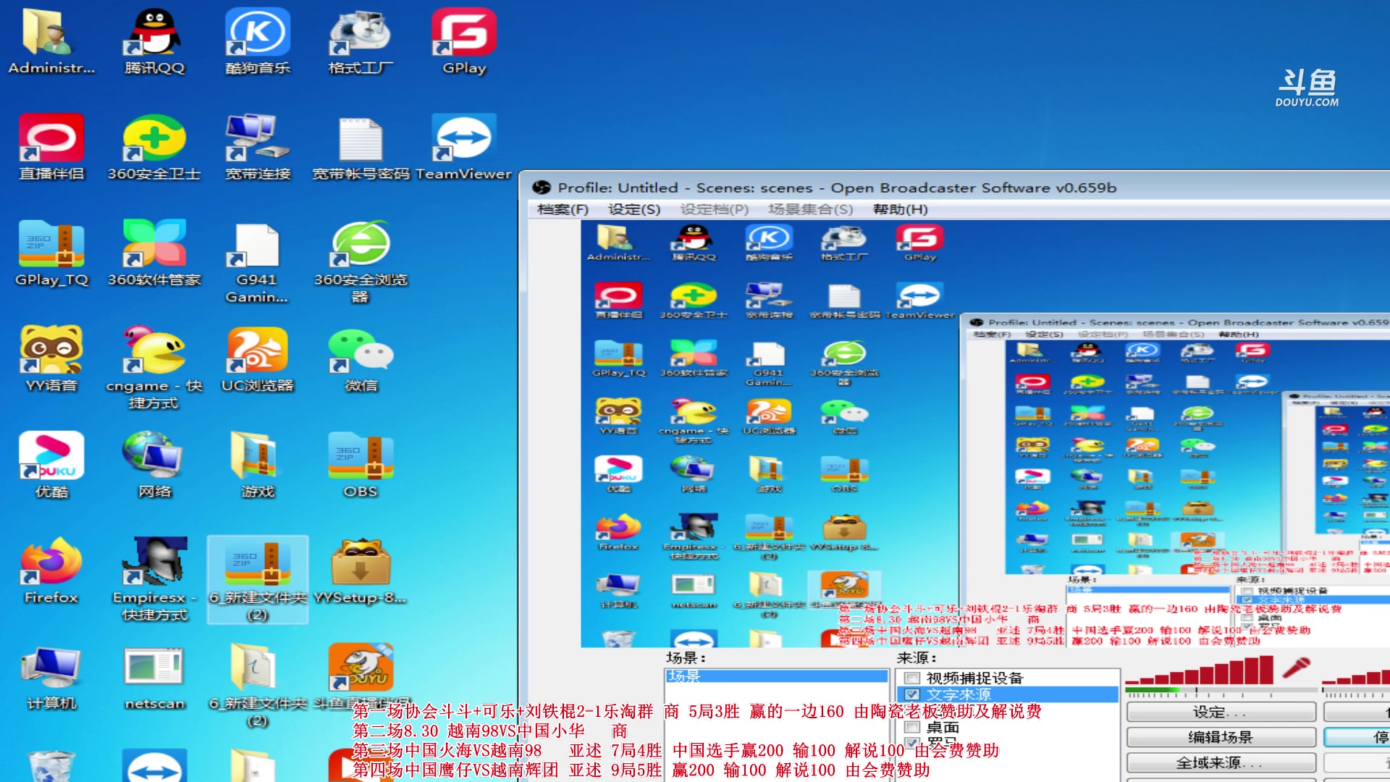Image resolution: width=1390 pixels, height=782 pixels.
Task: Tick the 桌面 source checkbox
Action: point(912,727)
